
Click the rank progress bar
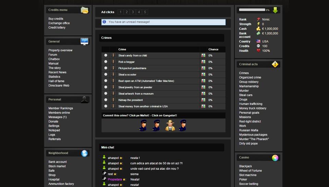click(252, 10)
